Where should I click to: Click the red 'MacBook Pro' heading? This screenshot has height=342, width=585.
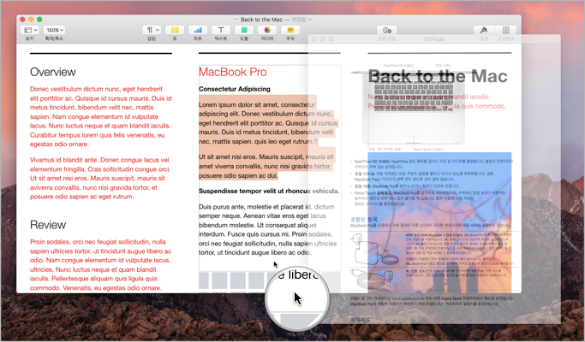click(x=232, y=72)
